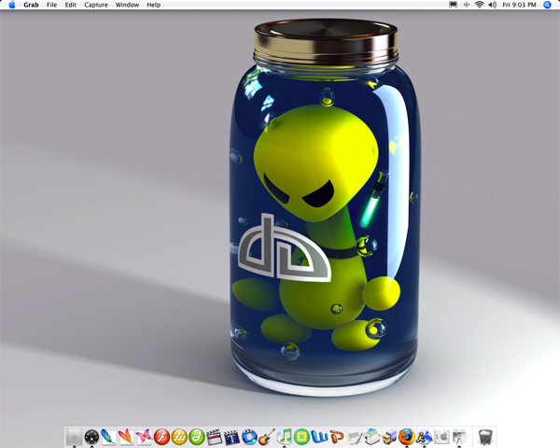Open the Grab application menu
The height and width of the screenshot is (448, 560).
coord(31,5)
